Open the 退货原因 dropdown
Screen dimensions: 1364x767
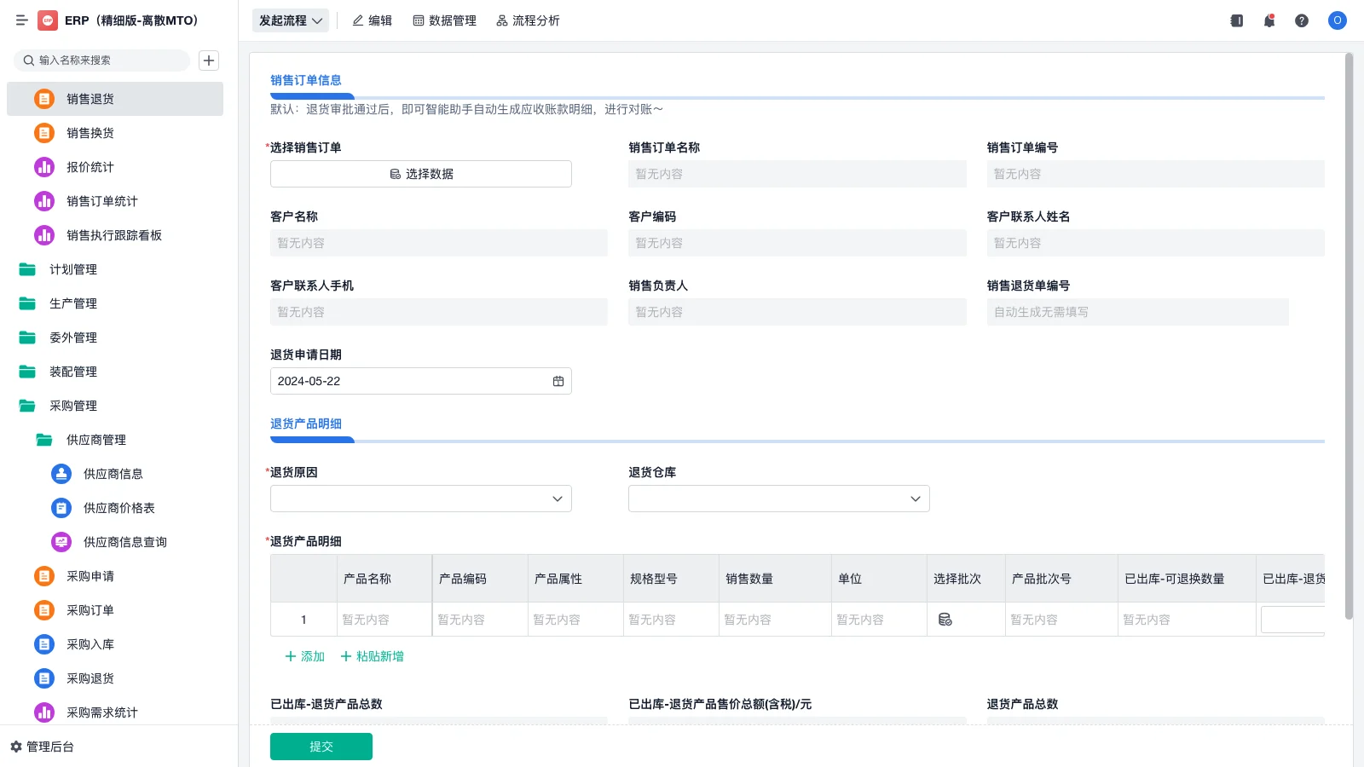point(420,499)
